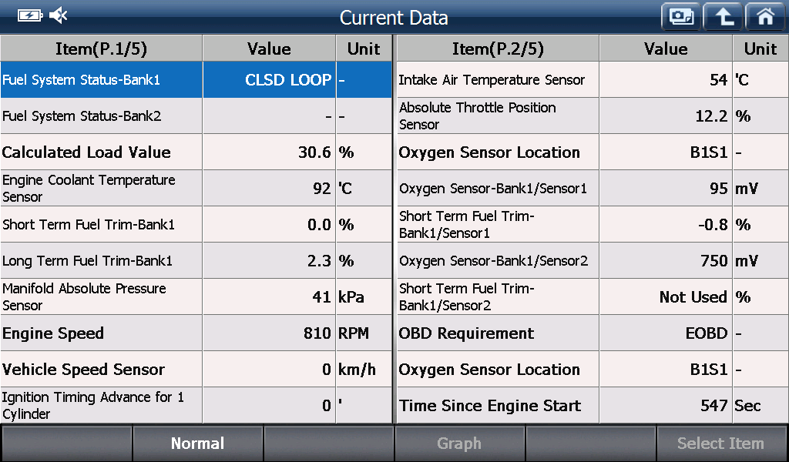
Task: Choose the Calculated Load Value item
Action: 196,152
